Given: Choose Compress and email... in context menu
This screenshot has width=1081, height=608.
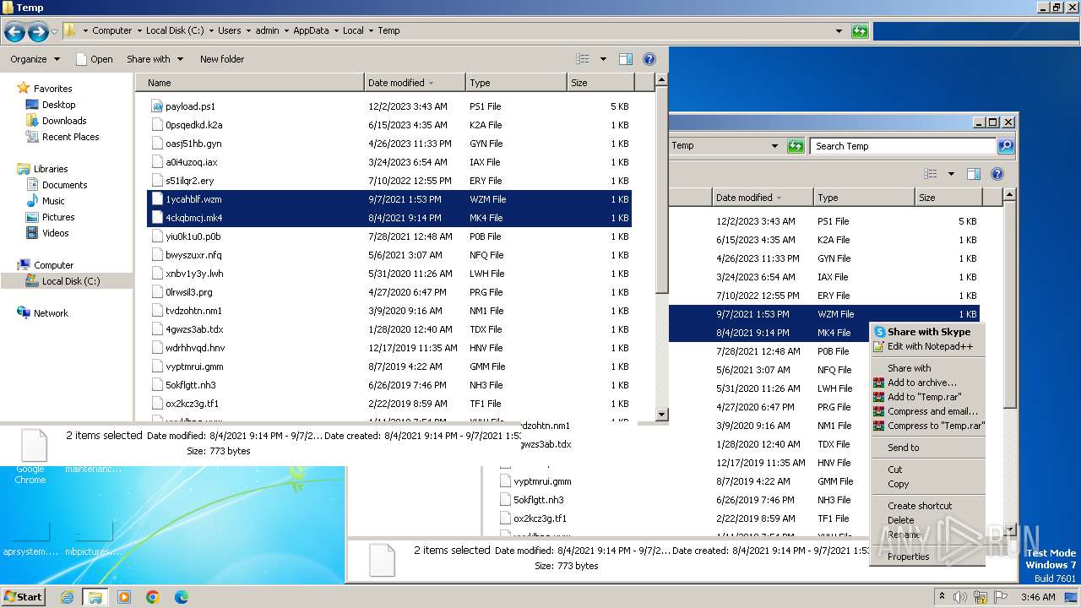Looking at the screenshot, I should 928,411.
